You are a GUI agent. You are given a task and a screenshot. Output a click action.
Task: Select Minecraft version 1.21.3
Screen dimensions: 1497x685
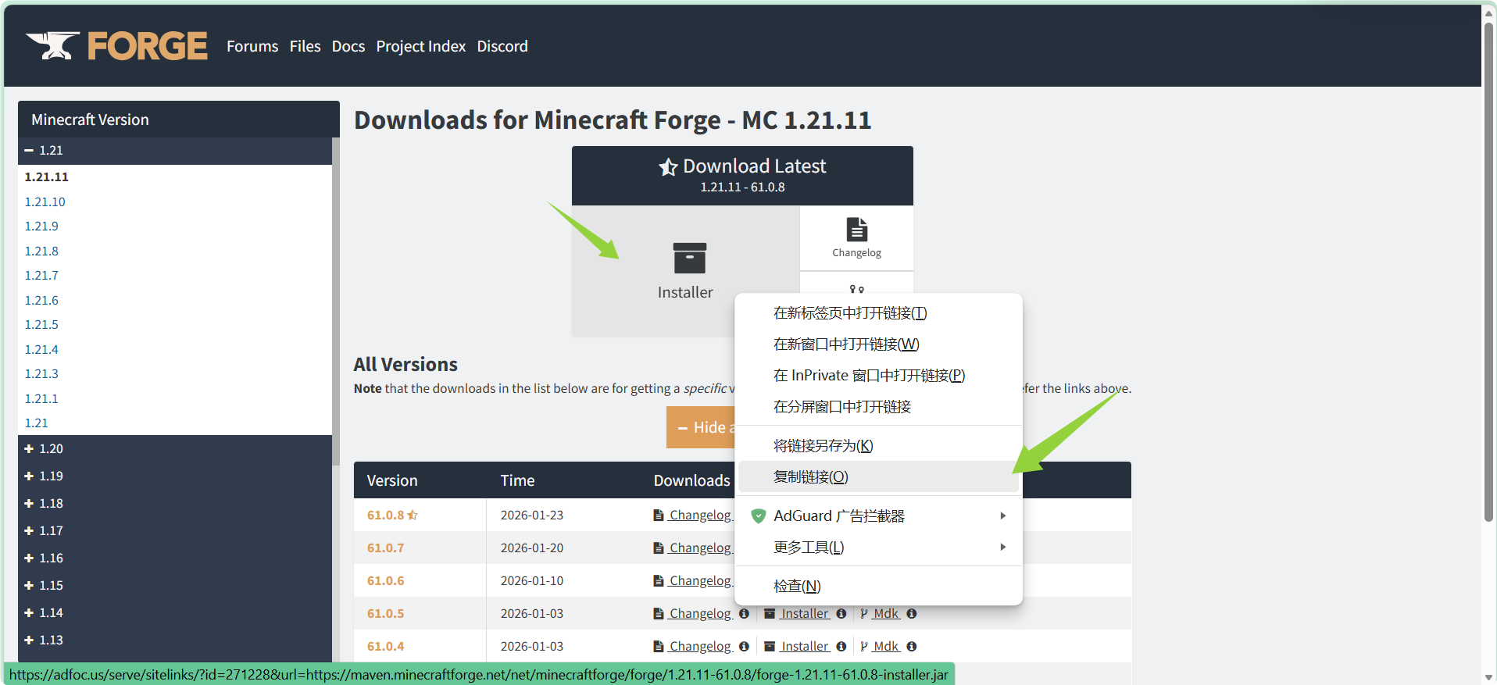pyautogui.click(x=41, y=373)
